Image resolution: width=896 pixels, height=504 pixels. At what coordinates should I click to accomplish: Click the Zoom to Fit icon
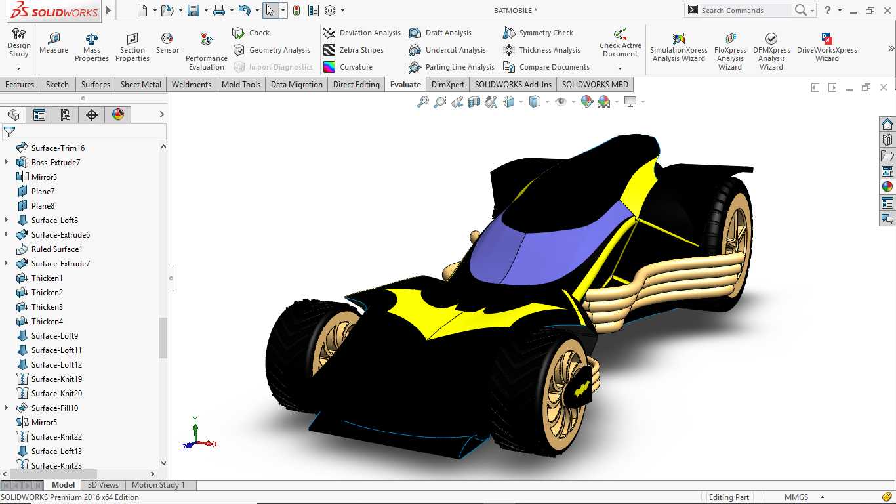(x=423, y=102)
